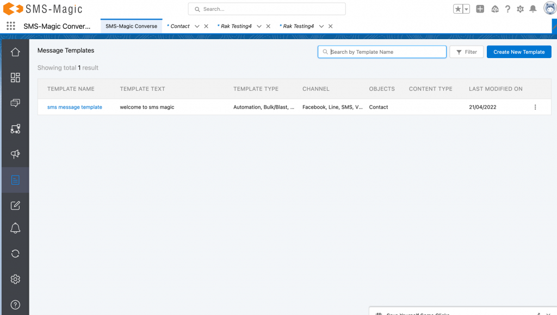
Task: Open the Home icon in the left sidebar
Action: click(x=15, y=52)
